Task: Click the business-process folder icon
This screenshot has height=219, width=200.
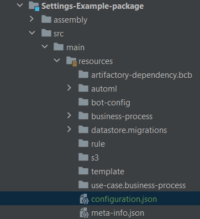Action: click(x=83, y=116)
